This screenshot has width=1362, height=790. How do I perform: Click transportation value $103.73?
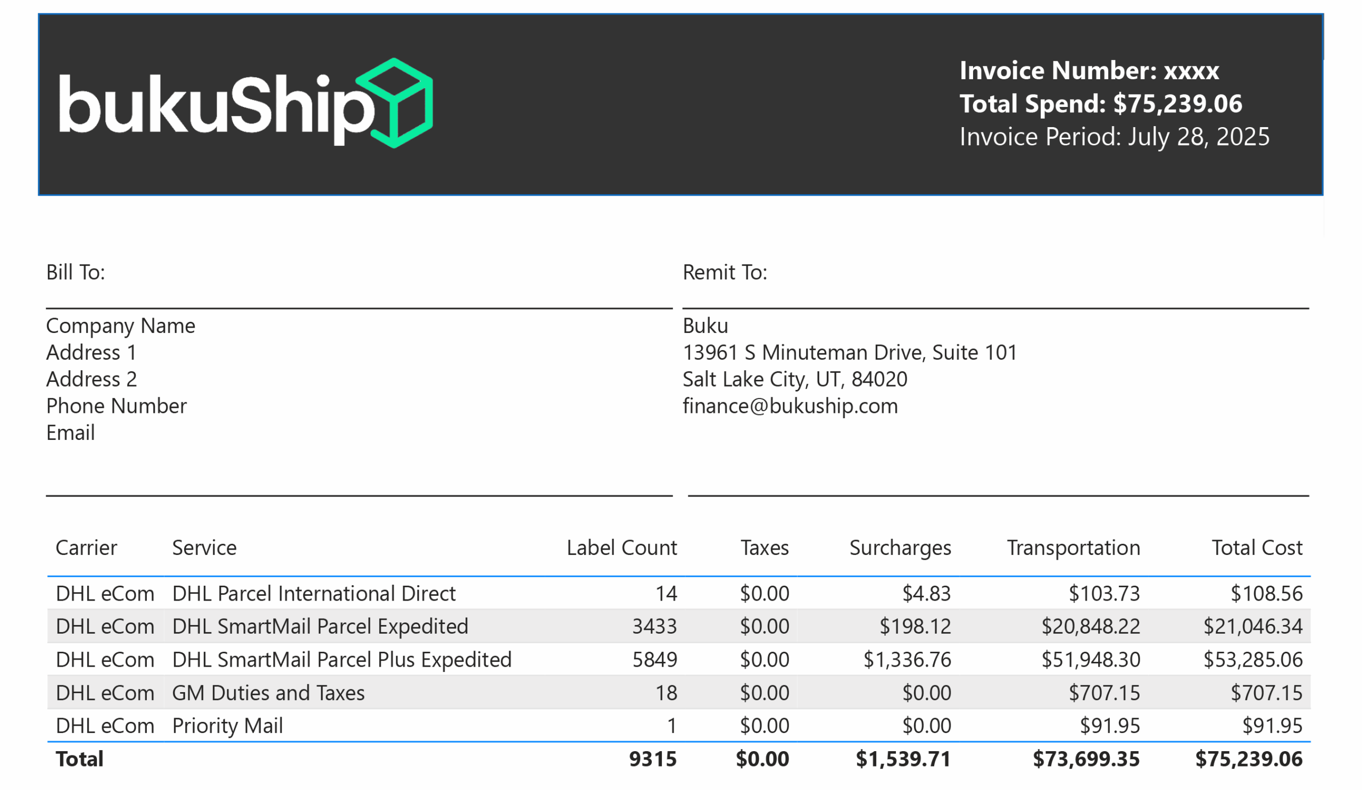tap(1104, 594)
